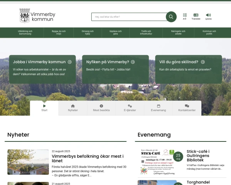
Task: Select the Start tab
Action: 44,108
